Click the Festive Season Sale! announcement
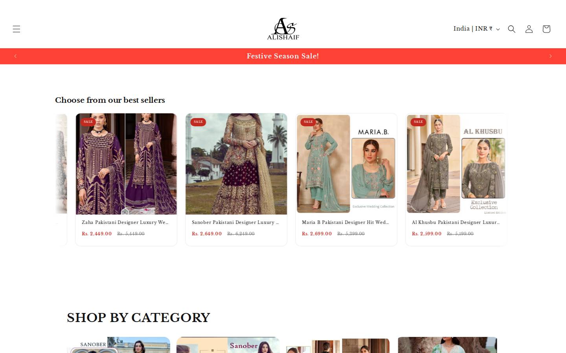Viewport: 566px width, 353px height. pos(283,56)
